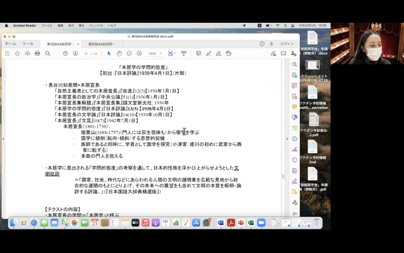Open the blue shield protect tool in right panel

pyautogui.click(x=295, y=160)
